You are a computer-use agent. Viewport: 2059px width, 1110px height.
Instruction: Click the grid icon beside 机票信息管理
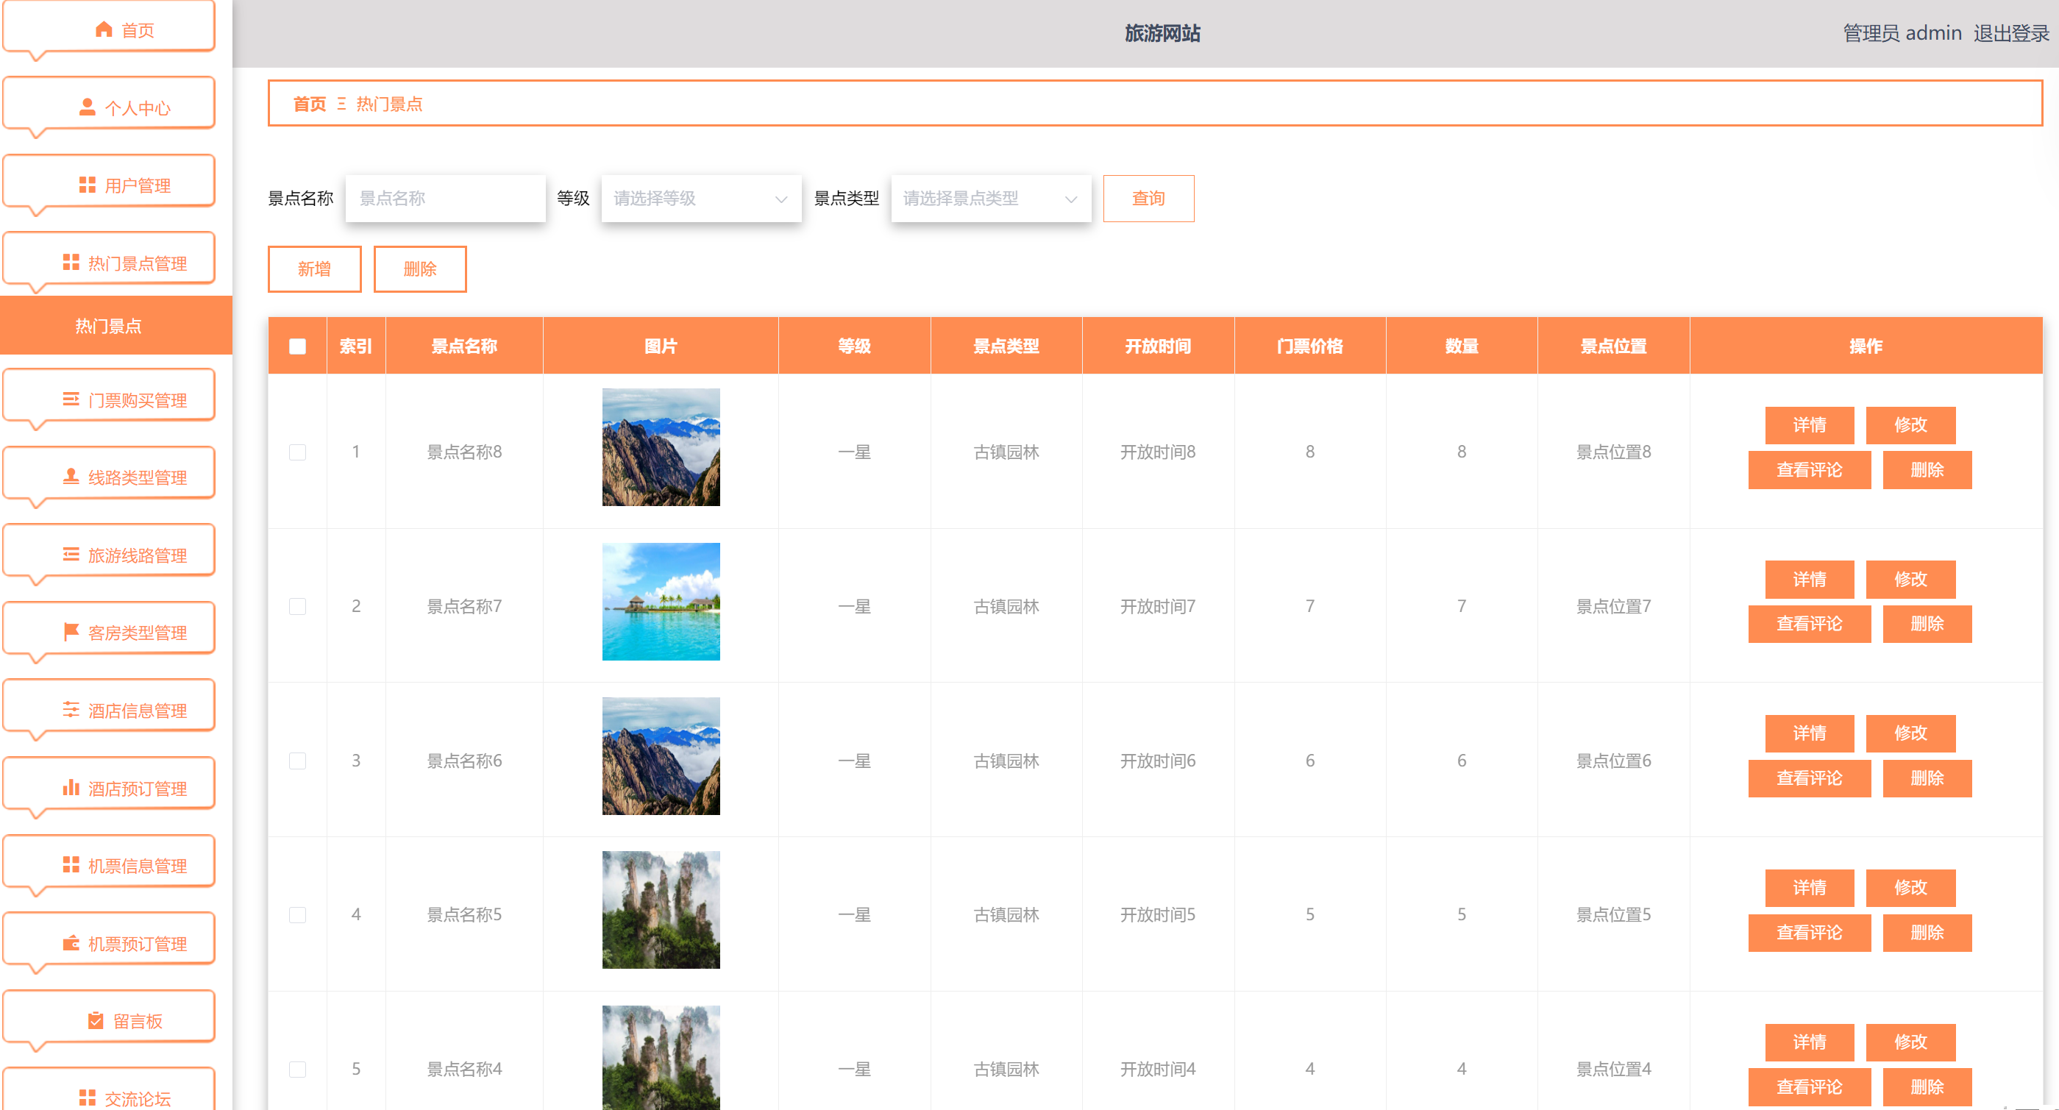point(71,864)
